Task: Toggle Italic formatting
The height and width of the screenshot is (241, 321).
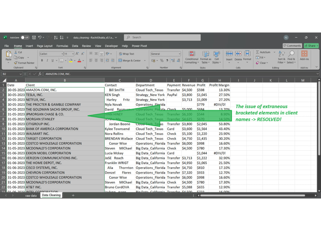Action: (x=47, y=60)
